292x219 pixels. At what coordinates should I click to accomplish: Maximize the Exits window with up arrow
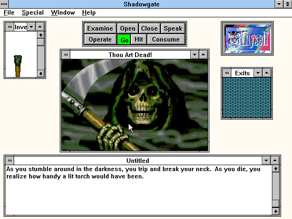(x=266, y=73)
